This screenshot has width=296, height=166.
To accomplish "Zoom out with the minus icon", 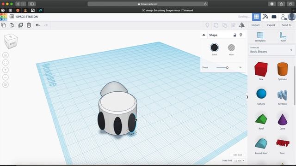I will [6, 77].
